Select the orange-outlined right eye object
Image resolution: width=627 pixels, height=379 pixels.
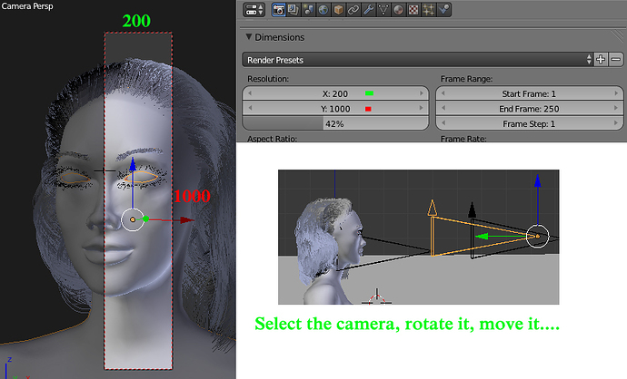[141, 178]
